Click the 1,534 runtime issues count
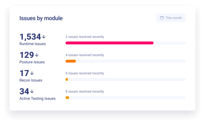Screen dimensions: 205x124 tap(30, 37)
